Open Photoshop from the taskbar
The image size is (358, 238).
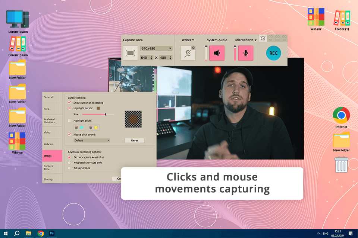click(x=52, y=233)
